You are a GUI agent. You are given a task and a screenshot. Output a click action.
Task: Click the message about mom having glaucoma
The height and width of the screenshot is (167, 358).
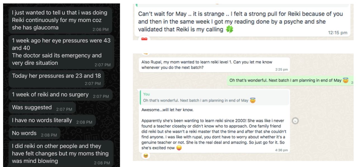click(60, 20)
